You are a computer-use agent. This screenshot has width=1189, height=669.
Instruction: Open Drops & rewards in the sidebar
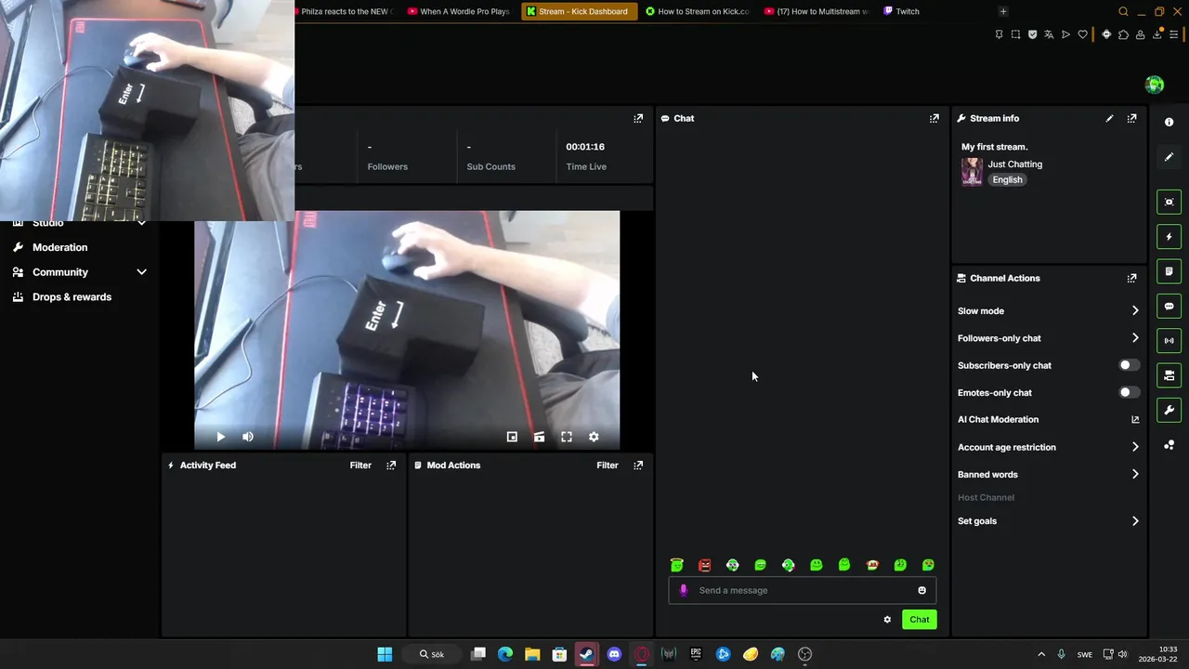point(72,297)
